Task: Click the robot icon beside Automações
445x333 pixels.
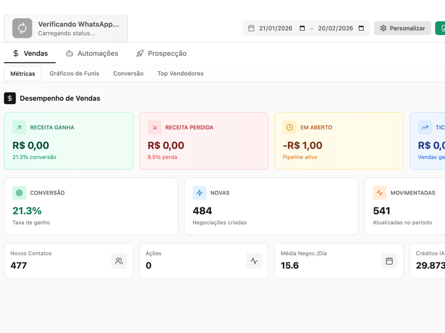Action: pos(69,54)
